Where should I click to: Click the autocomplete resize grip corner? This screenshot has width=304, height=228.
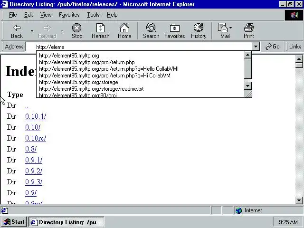click(x=248, y=94)
